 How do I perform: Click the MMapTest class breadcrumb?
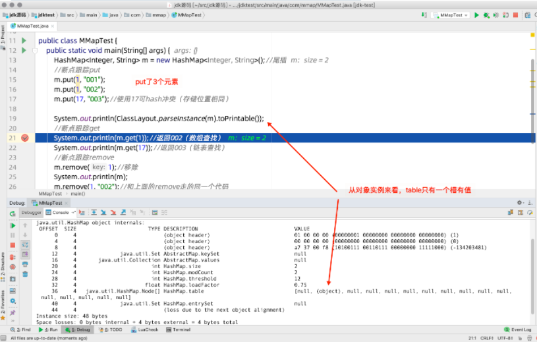pyautogui.click(x=186, y=15)
